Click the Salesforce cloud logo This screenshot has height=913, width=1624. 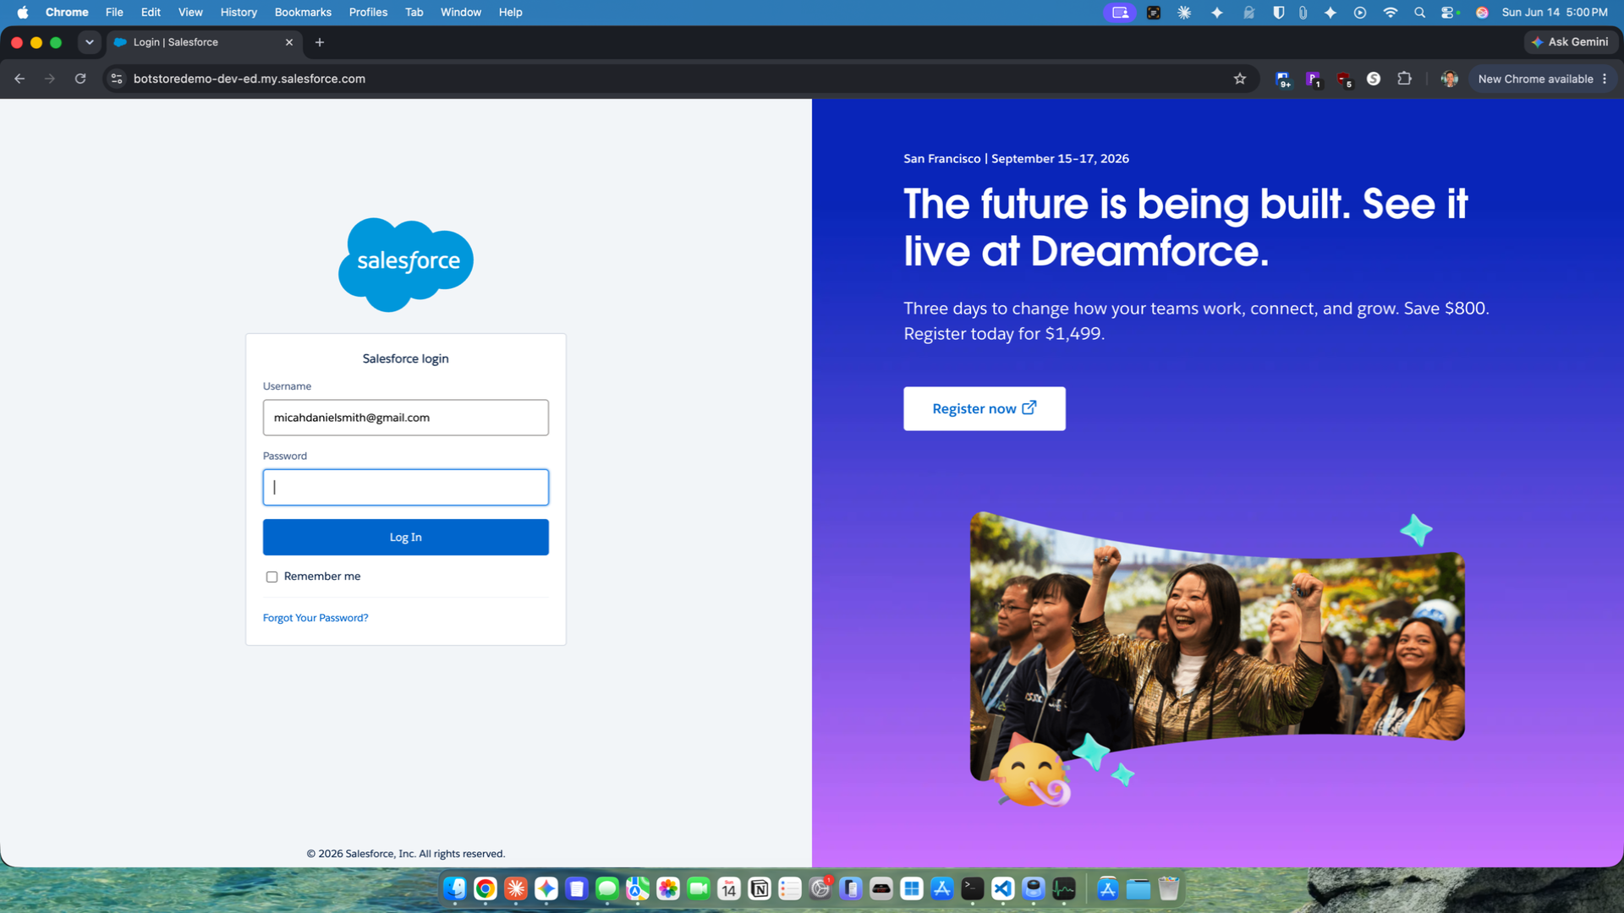(x=406, y=265)
